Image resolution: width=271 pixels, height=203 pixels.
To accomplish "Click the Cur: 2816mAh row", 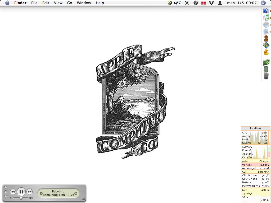I will tap(256, 172).
